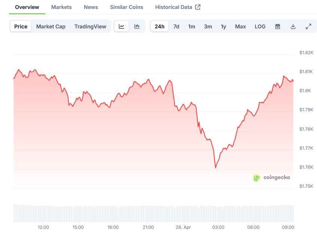Switch chart to TradingView mode
Viewport: 317px width, 237px height.
[x=90, y=26]
